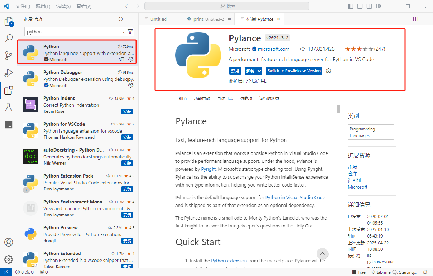
Task: Click the 禁用 button for Pylance
Action: (235, 71)
